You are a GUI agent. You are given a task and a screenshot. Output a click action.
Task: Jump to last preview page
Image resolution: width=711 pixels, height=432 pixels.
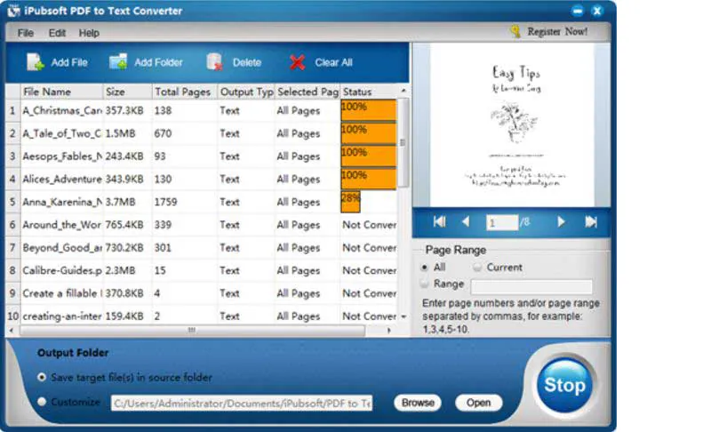pyautogui.click(x=590, y=221)
